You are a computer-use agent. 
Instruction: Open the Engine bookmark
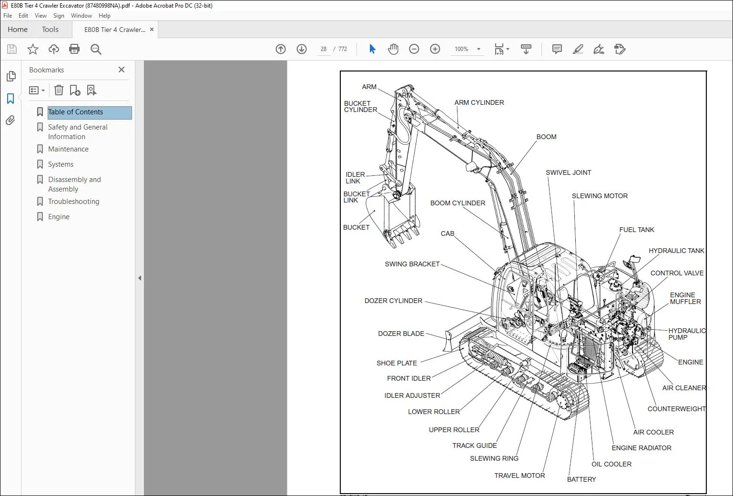pos(59,217)
